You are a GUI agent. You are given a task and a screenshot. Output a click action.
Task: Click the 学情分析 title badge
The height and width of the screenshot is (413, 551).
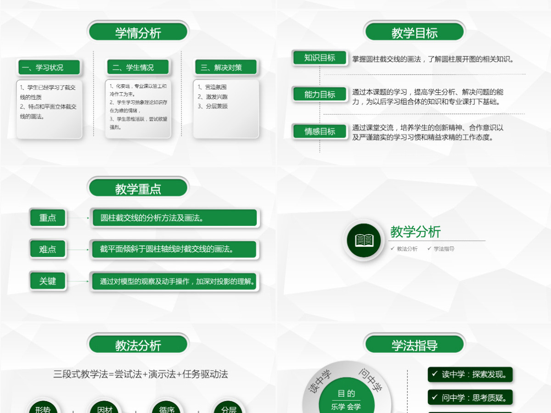(x=138, y=33)
